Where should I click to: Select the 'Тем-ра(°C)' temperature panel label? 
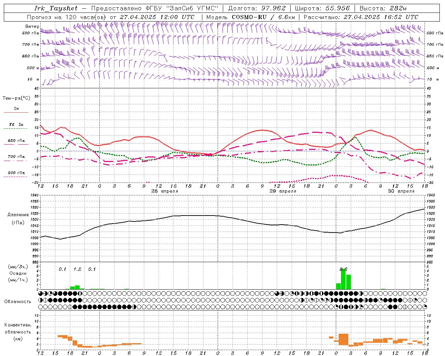click(x=16, y=98)
